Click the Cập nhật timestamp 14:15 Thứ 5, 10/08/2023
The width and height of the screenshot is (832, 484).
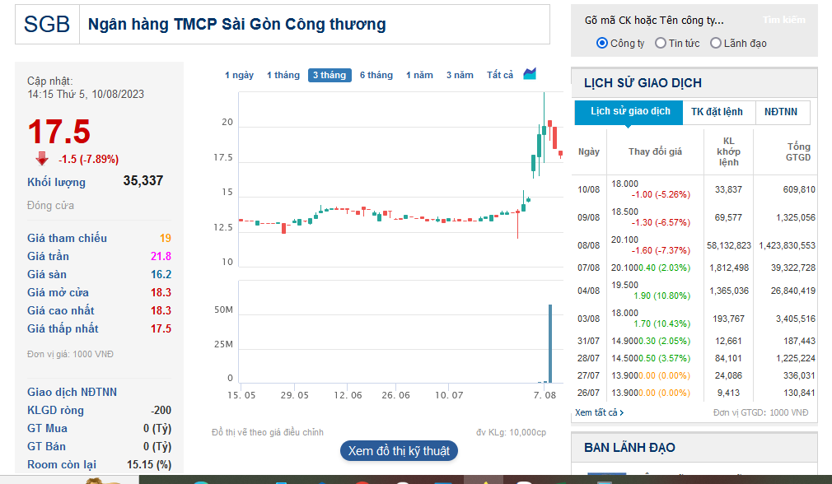[x=86, y=95]
